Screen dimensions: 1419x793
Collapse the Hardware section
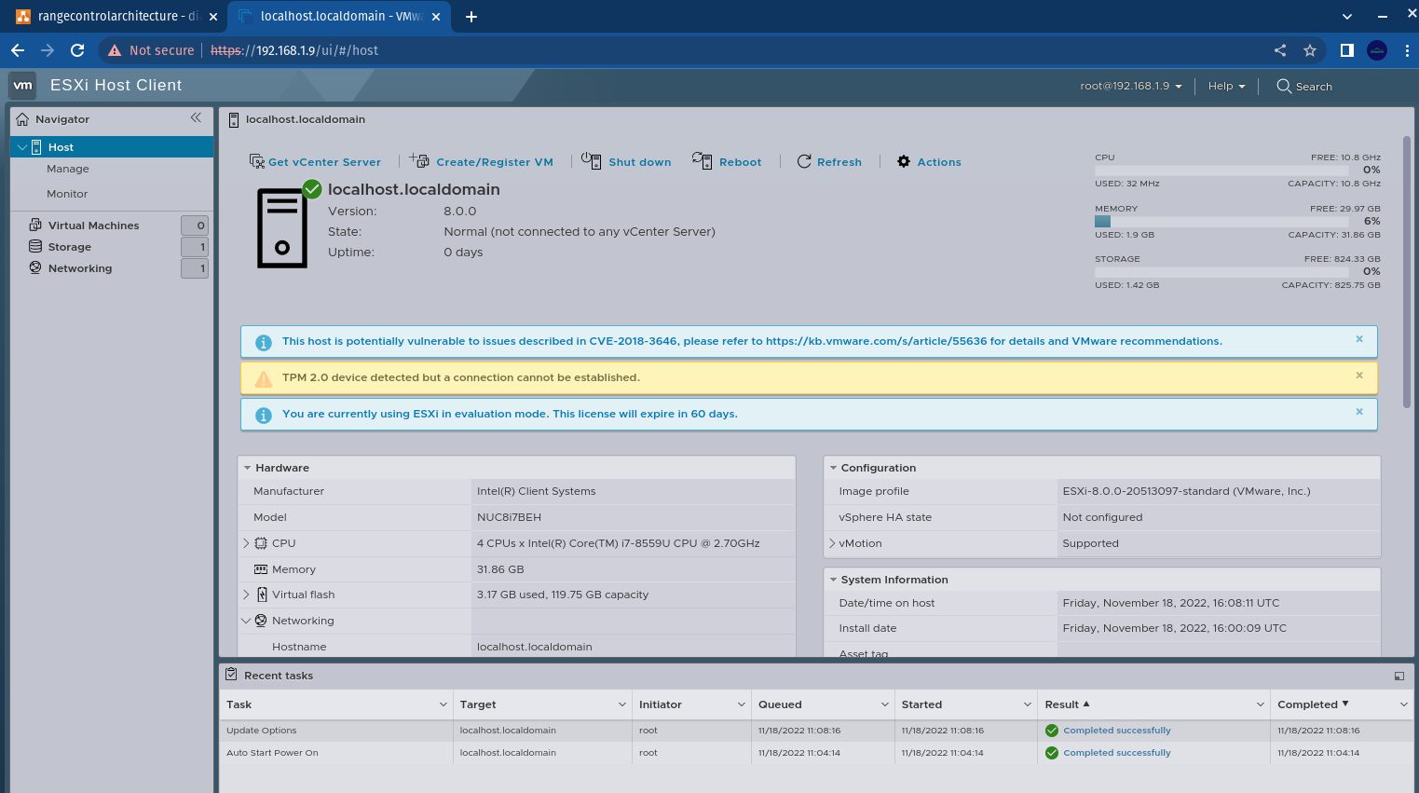(248, 468)
